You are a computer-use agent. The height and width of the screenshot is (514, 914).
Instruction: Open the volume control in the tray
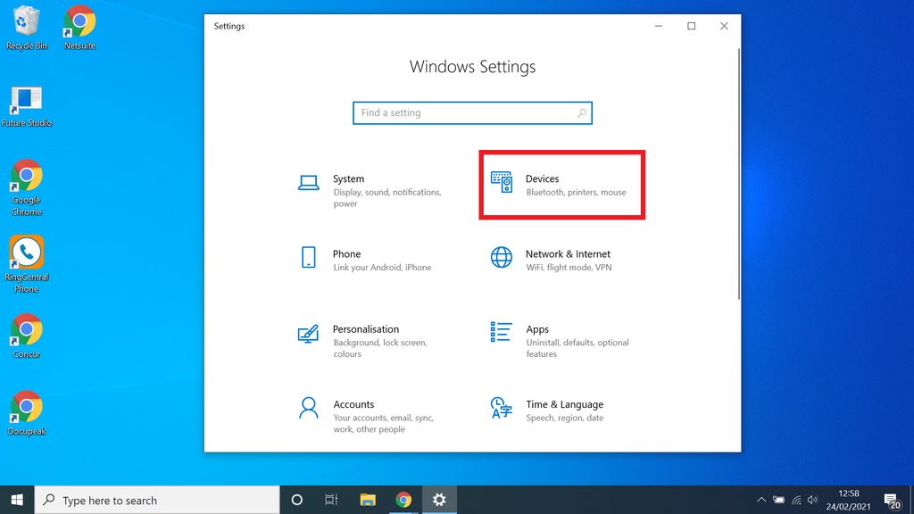coord(812,500)
